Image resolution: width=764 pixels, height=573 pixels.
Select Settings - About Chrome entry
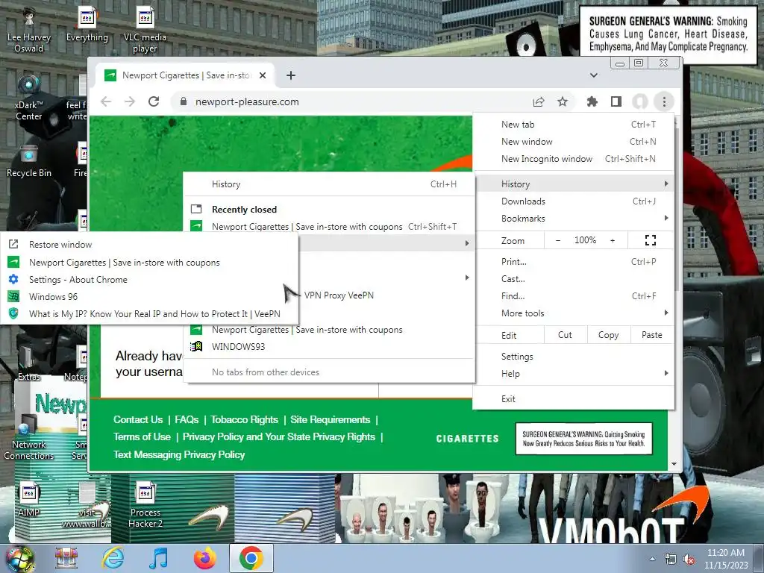[149, 280]
